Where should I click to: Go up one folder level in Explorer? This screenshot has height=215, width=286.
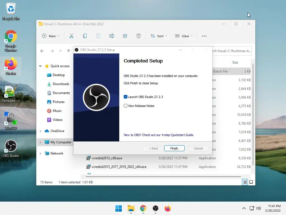pos(68,51)
